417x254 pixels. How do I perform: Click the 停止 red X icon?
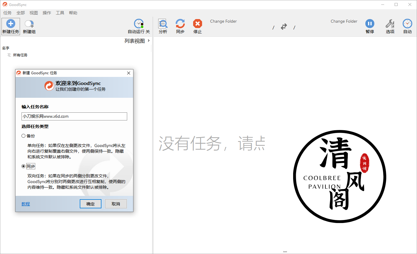(x=198, y=24)
